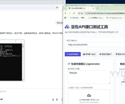
Task: Close the 豆包API接口测试工具 tab
Action: point(93,8)
